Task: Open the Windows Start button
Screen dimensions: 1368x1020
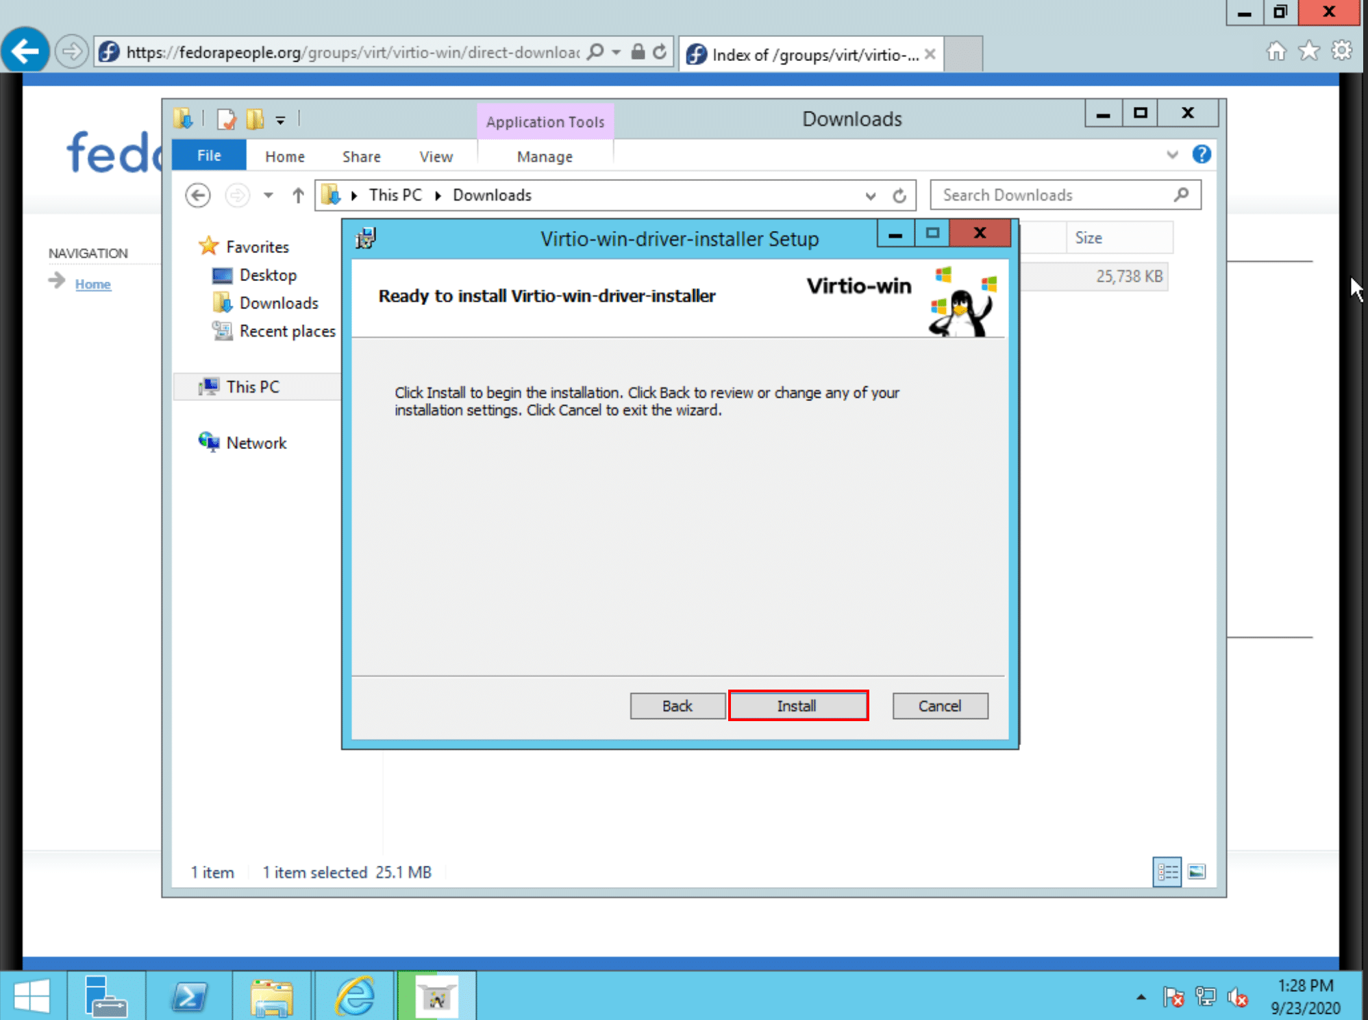Action: [x=32, y=996]
